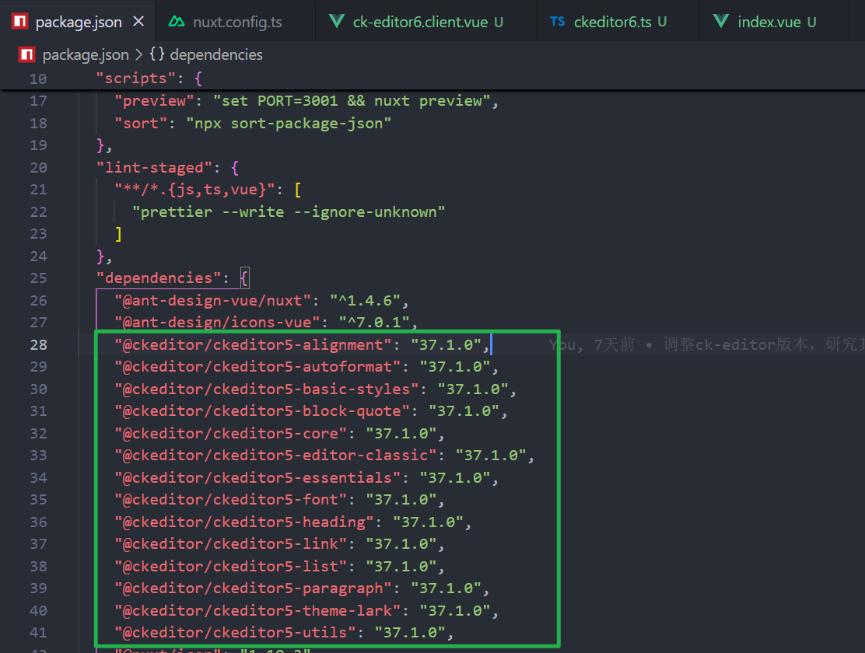The image size is (865, 653).
Task: Open the nuxt.config.ts tab
Action: coord(236,22)
